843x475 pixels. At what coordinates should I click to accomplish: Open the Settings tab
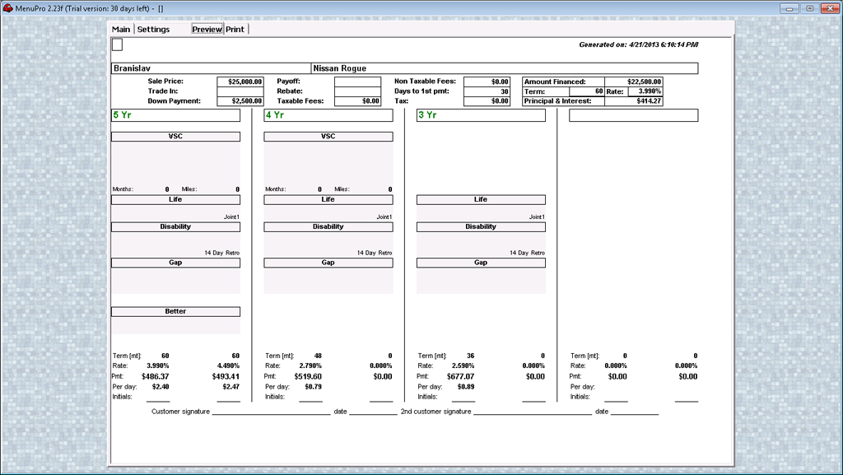(153, 30)
